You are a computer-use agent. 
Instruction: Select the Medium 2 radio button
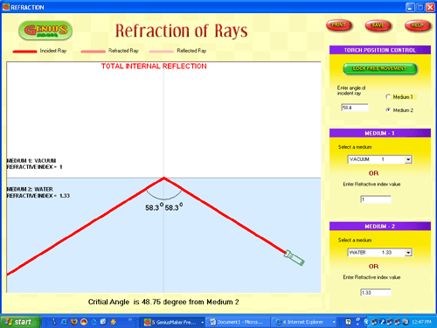click(x=388, y=110)
